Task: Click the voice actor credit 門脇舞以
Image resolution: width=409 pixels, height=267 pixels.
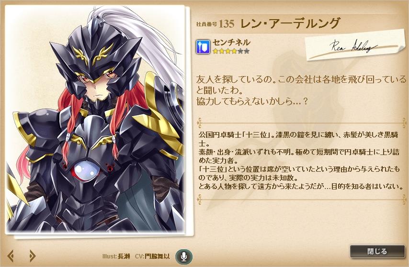Action: [x=157, y=256]
